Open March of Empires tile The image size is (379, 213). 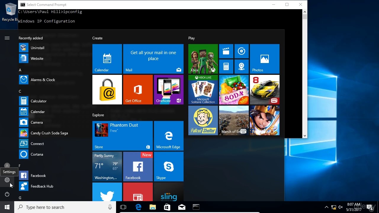(x=234, y=120)
